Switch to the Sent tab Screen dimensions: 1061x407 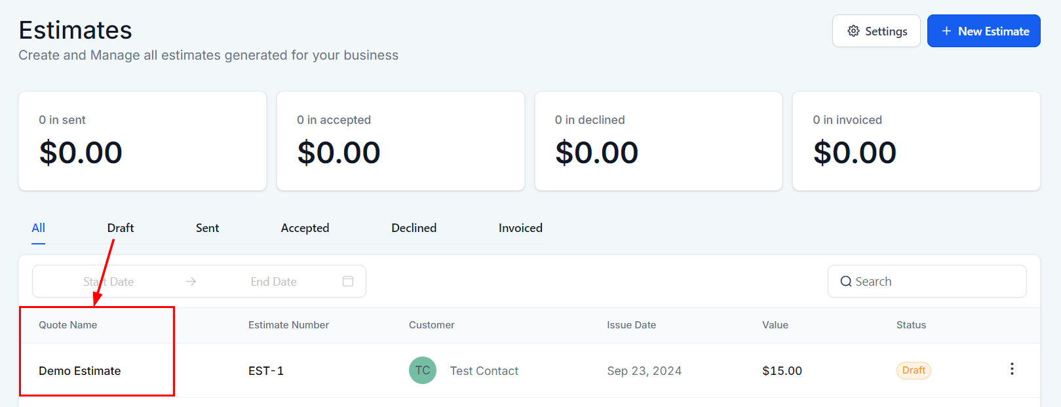[207, 228]
